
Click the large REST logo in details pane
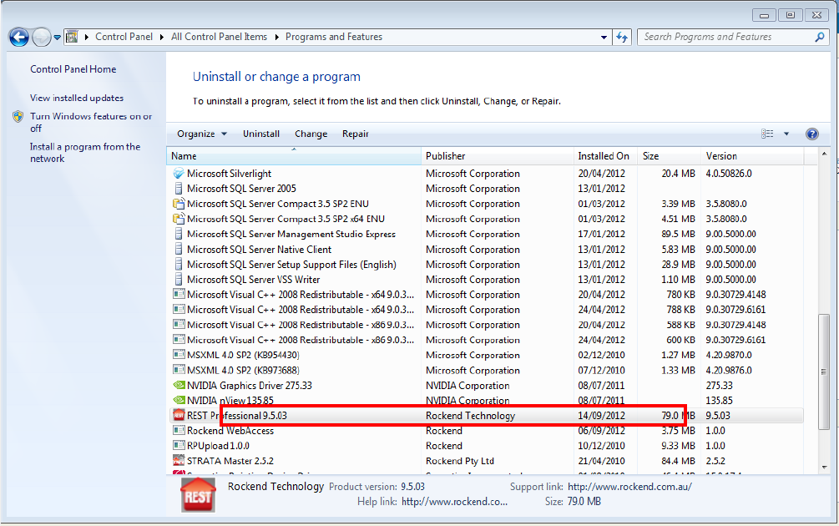point(198,494)
